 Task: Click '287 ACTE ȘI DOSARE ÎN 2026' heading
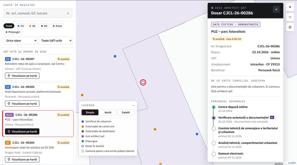pyautogui.click(x=25, y=52)
